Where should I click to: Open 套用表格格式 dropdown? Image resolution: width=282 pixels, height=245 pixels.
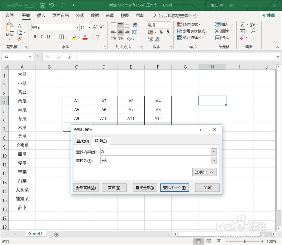(x=192, y=31)
